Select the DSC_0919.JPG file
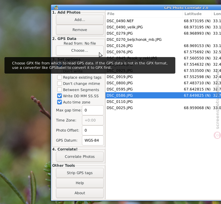Image resolution: width=221 pixels, height=204 pixels. tap(120, 77)
